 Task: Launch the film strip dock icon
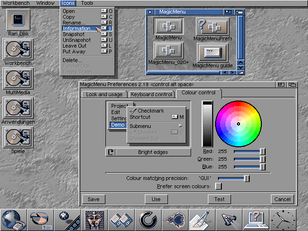tap(67, 220)
